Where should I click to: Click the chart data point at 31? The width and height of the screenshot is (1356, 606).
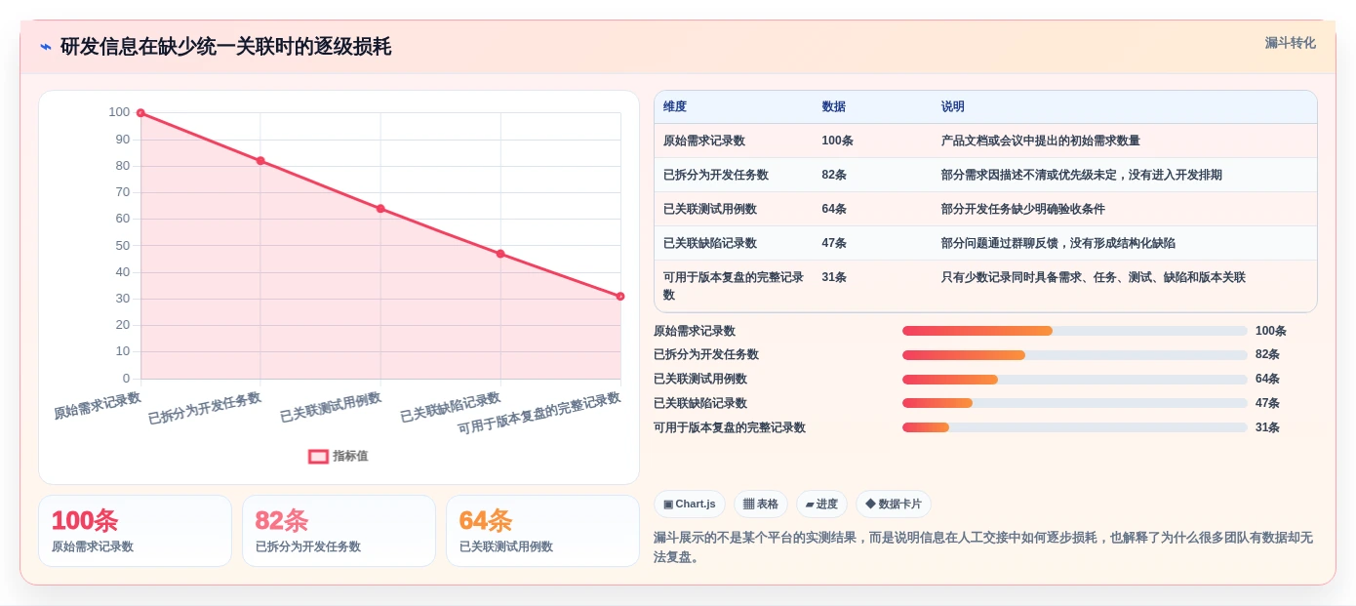(620, 296)
